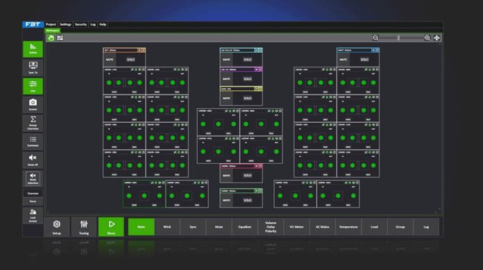The width and height of the screenshot is (483, 270).
Task: Select the area selection tool
Action: coord(60,38)
